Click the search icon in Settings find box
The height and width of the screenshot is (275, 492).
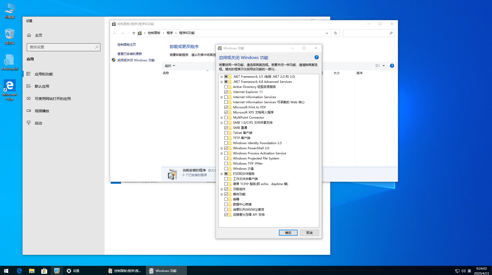pos(97,47)
